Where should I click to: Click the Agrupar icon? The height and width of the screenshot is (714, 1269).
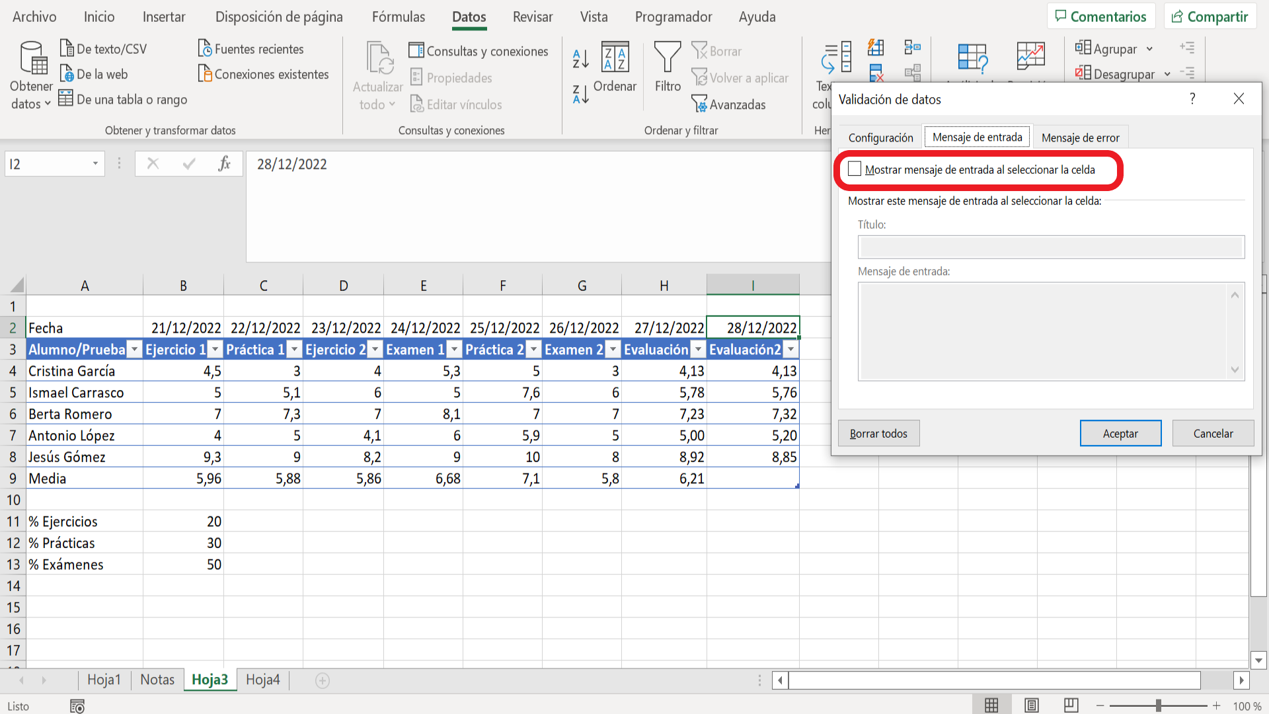[x=1083, y=48]
